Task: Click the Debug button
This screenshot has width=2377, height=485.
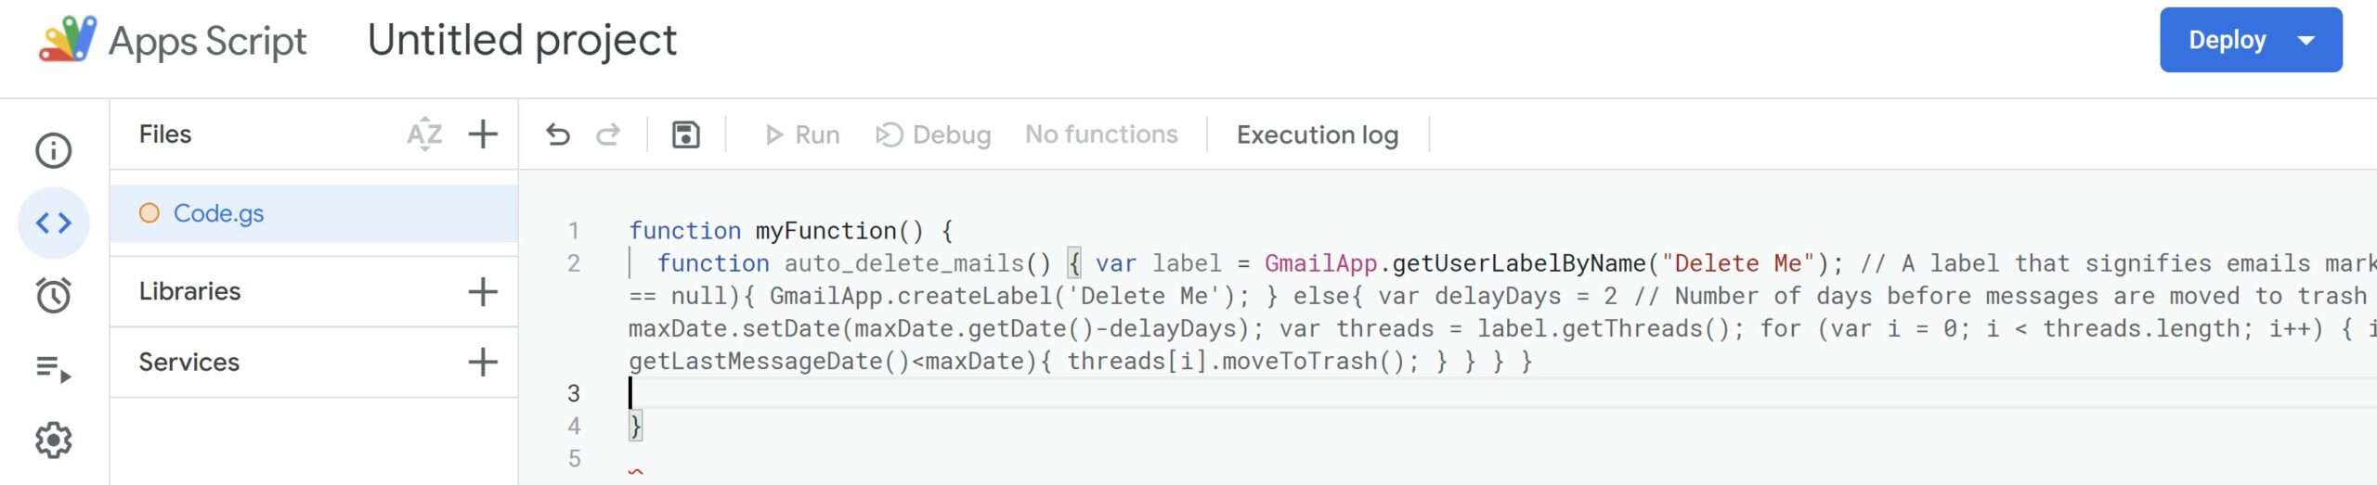Action: [933, 135]
